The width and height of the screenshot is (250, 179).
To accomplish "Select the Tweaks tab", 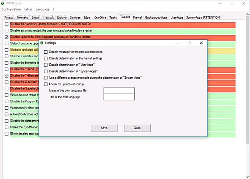I will [x=125, y=17].
